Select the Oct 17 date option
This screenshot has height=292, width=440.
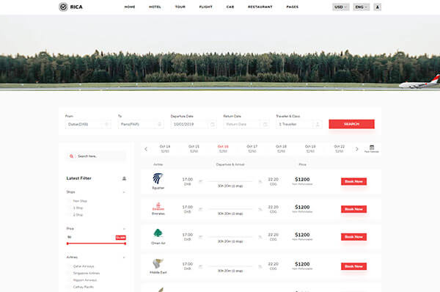click(252, 149)
